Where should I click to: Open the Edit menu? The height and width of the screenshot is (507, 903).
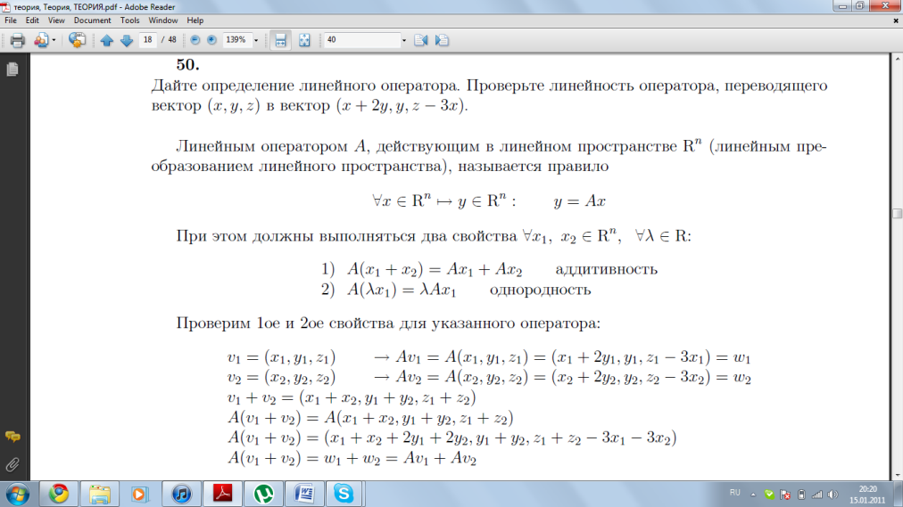click(32, 20)
